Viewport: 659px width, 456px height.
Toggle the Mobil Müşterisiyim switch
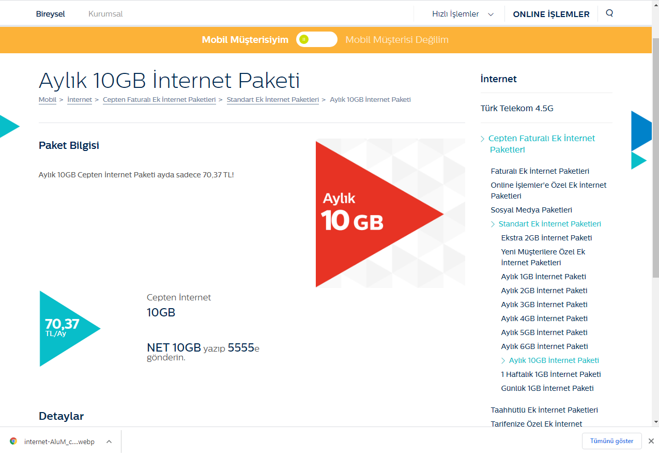tap(316, 39)
